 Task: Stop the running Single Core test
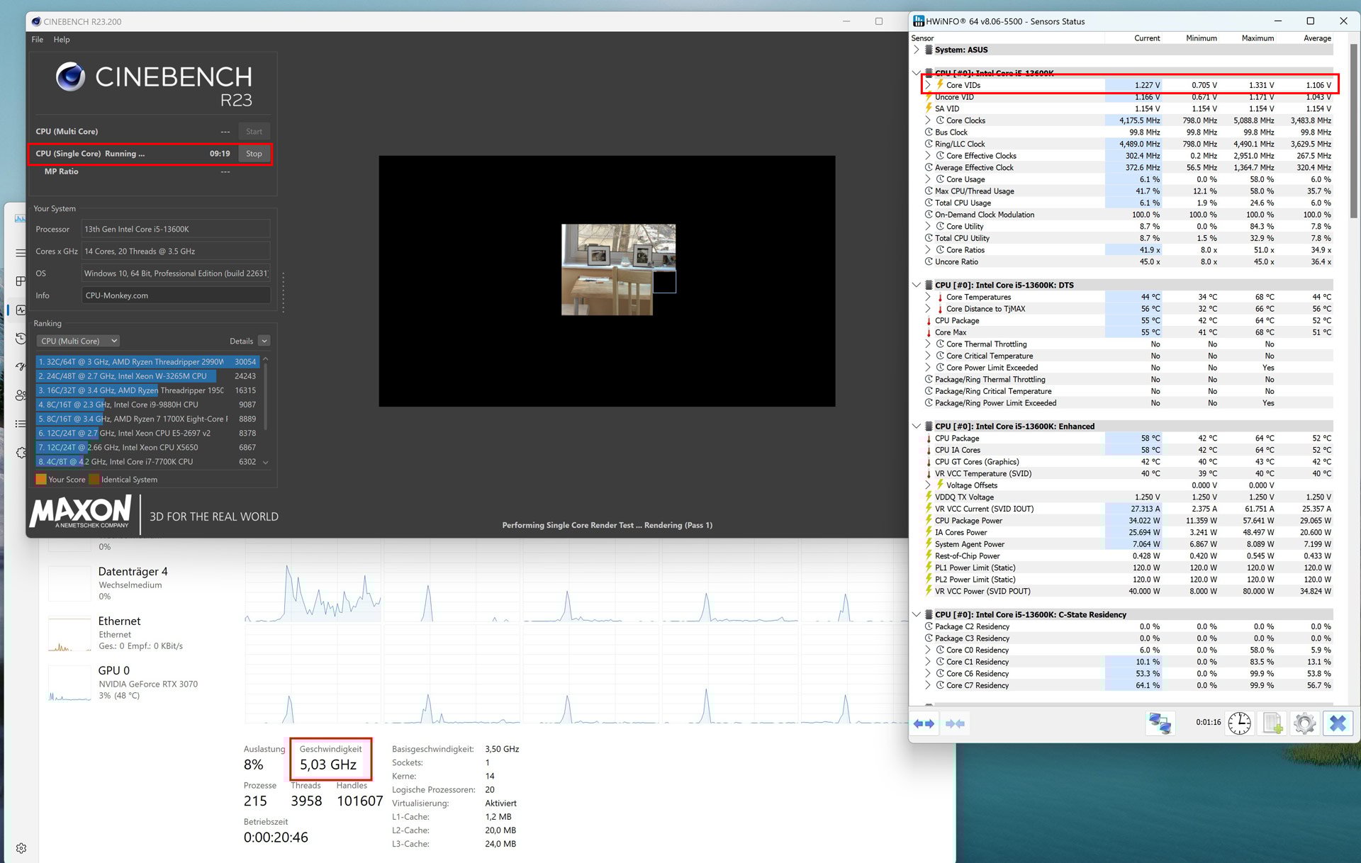pyautogui.click(x=254, y=154)
